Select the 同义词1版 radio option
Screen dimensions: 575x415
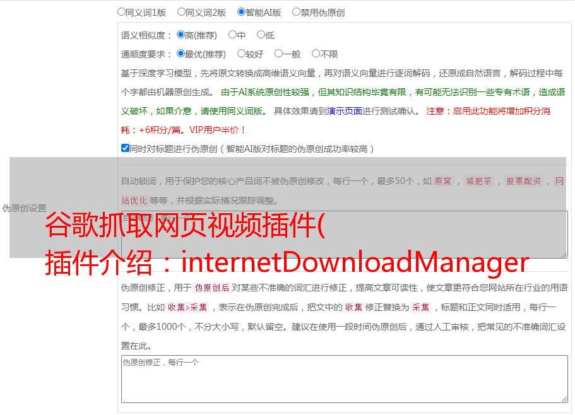(x=121, y=12)
